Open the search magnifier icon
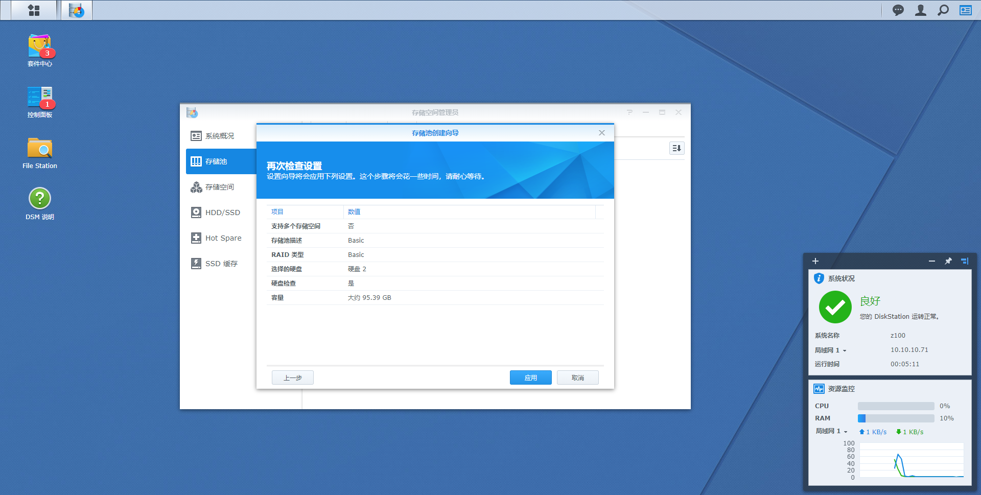 pos(943,10)
